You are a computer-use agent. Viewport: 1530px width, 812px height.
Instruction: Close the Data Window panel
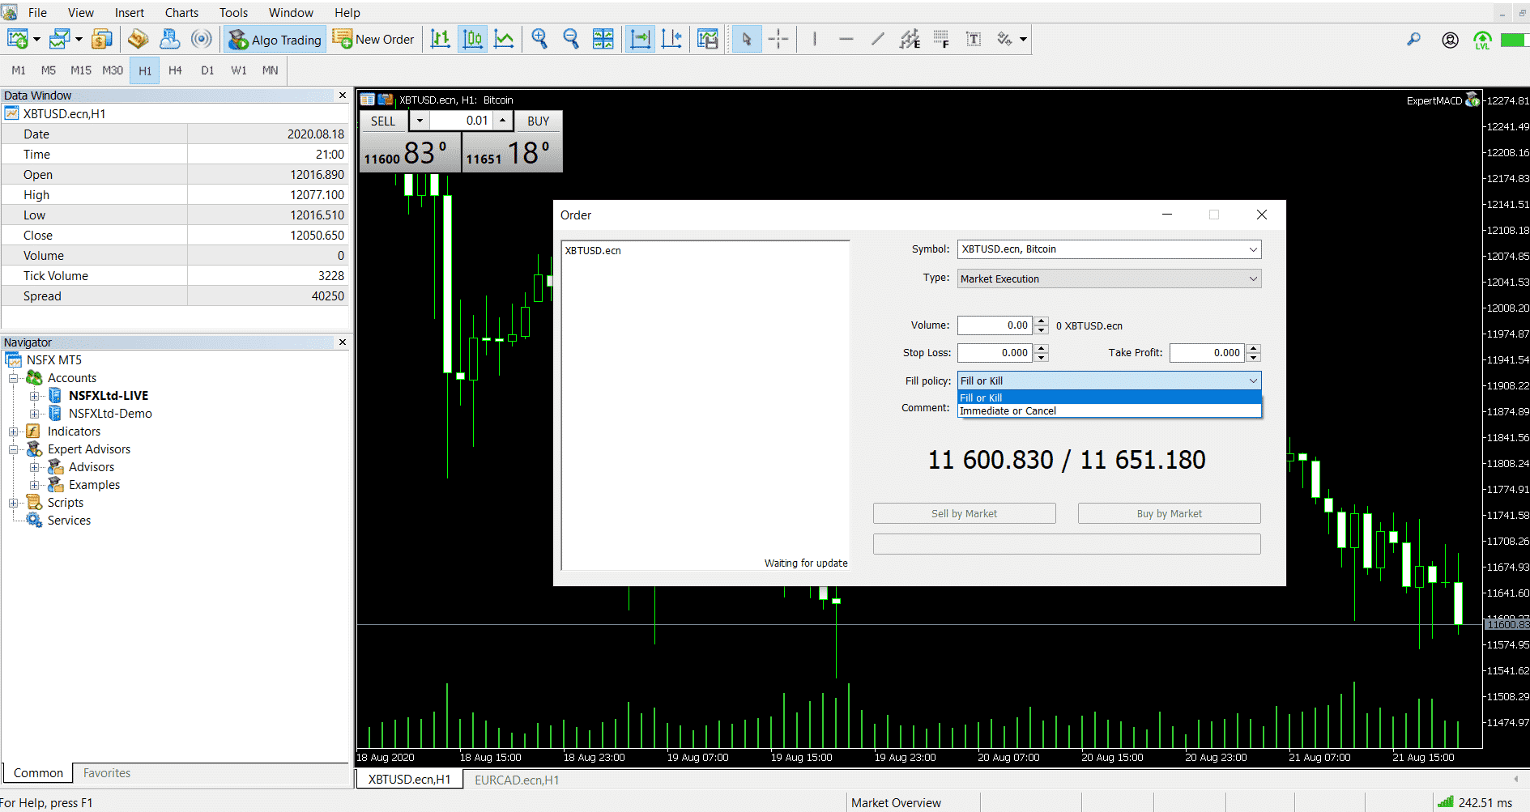(x=343, y=96)
